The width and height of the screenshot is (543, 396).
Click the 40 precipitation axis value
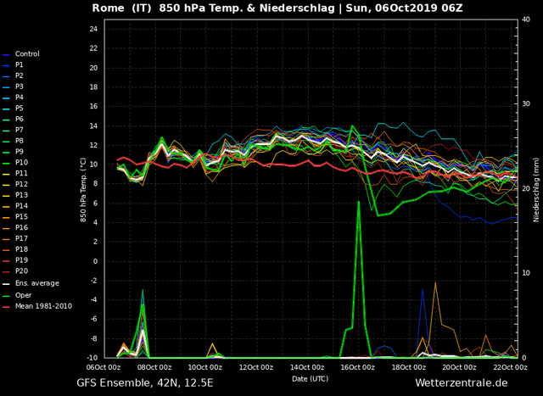pos(526,20)
